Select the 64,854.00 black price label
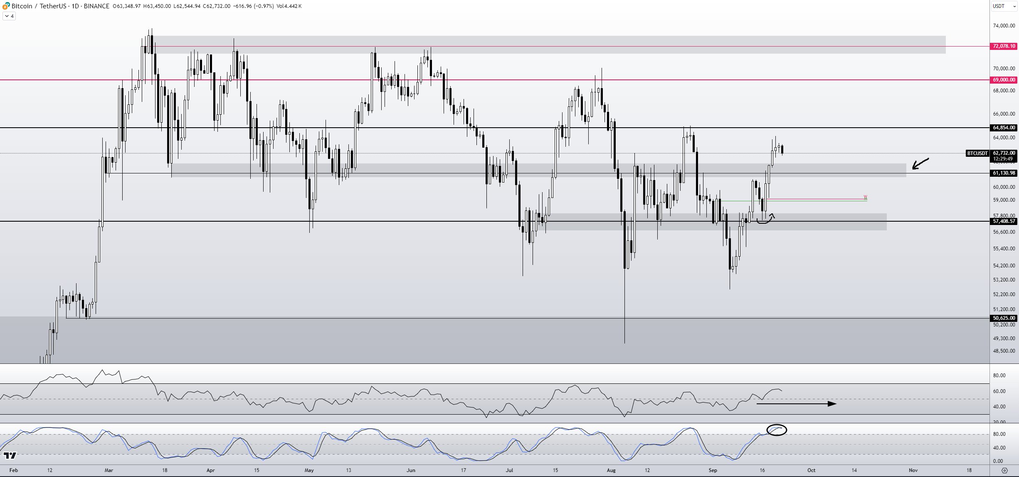This screenshot has width=1019, height=477. pos(1004,128)
